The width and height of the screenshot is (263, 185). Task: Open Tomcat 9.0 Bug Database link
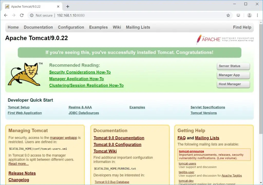coord(112,182)
